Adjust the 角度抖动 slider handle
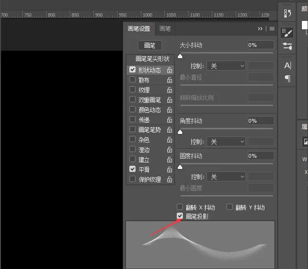Screen dimensions: 308x269 pos(180,132)
